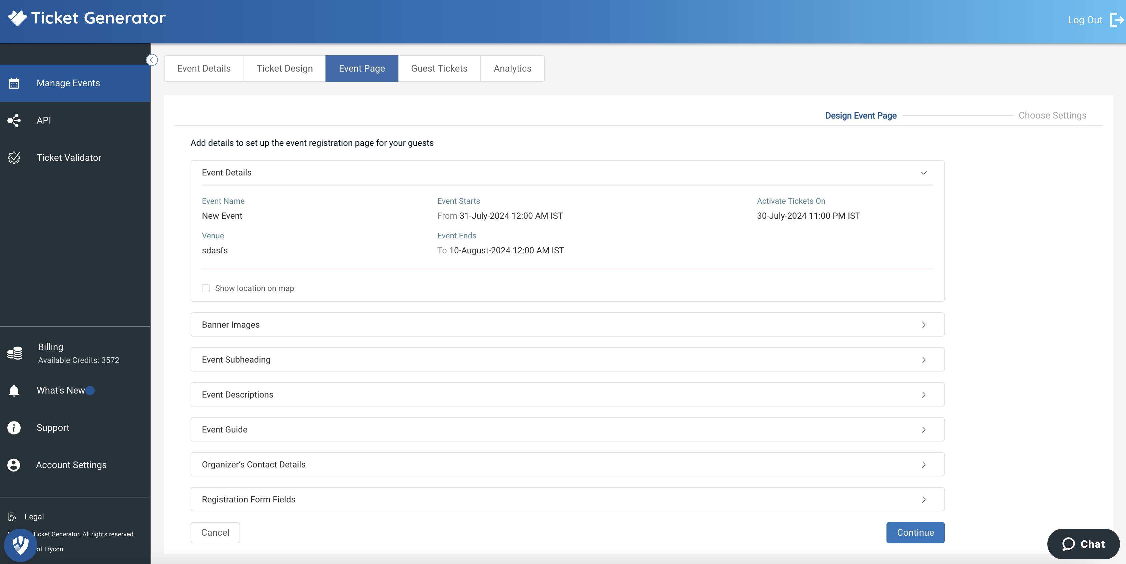Open Account Settings profile icon
The height and width of the screenshot is (564, 1126).
point(14,465)
